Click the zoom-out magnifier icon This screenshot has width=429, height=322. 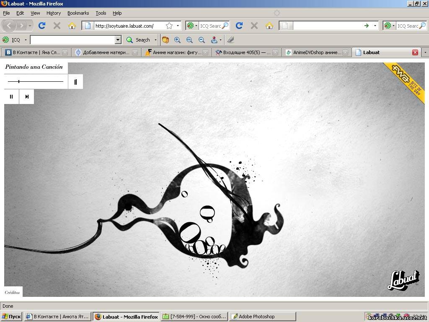point(202,40)
